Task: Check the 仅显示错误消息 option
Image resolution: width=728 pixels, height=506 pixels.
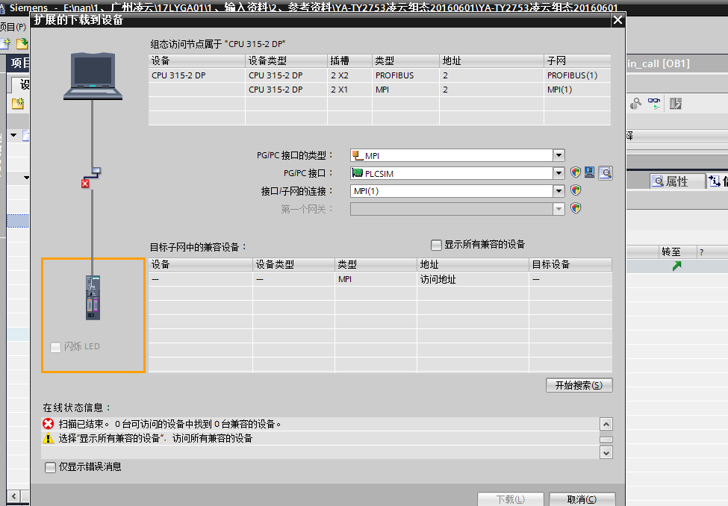Action: click(51, 467)
